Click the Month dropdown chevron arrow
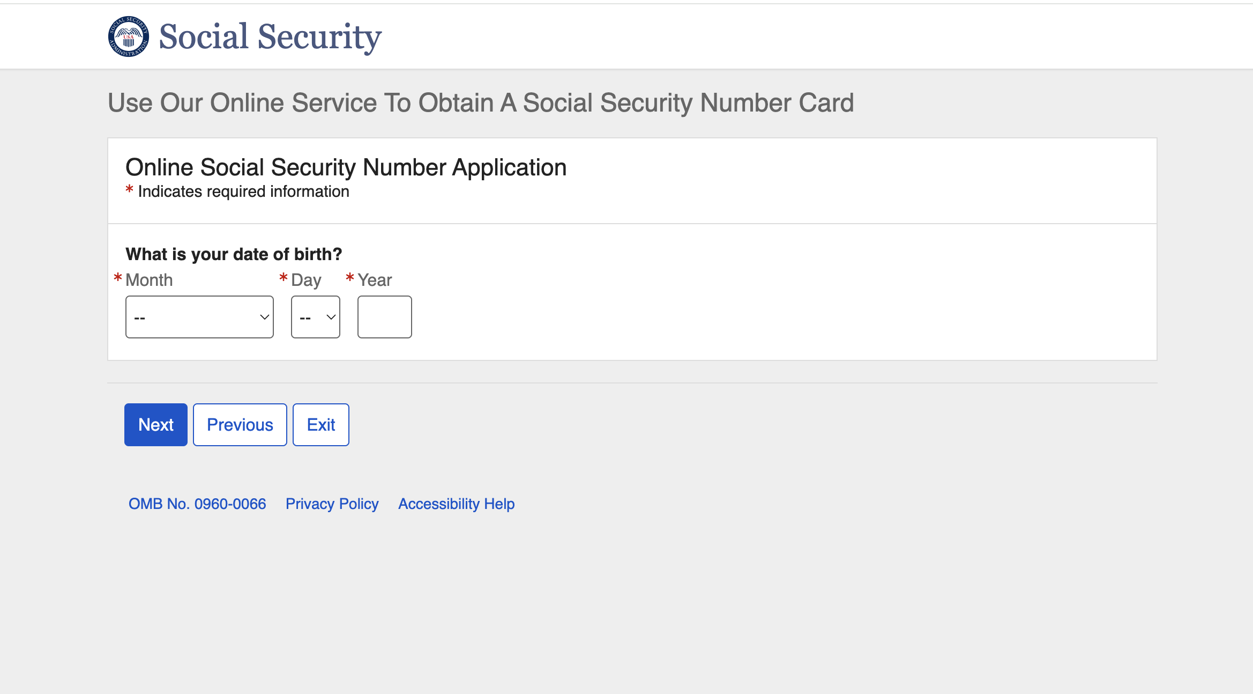This screenshot has width=1253, height=694. [x=264, y=317]
